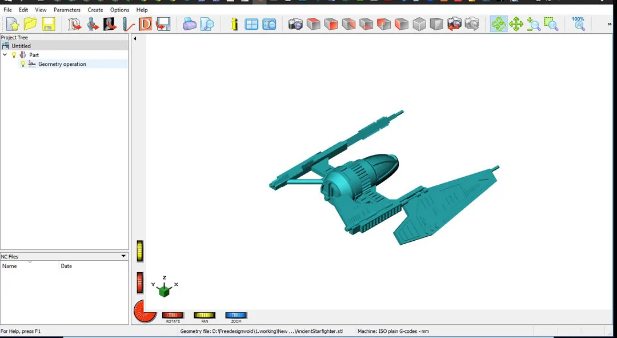Viewport: 617px width, 338px height.
Task: Click the Name column header
Action: (10, 266)
